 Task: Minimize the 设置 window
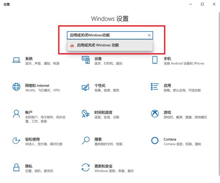(190, 4)
